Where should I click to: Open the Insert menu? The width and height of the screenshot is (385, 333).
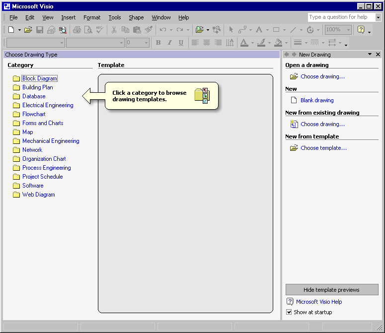click(68, 17)
